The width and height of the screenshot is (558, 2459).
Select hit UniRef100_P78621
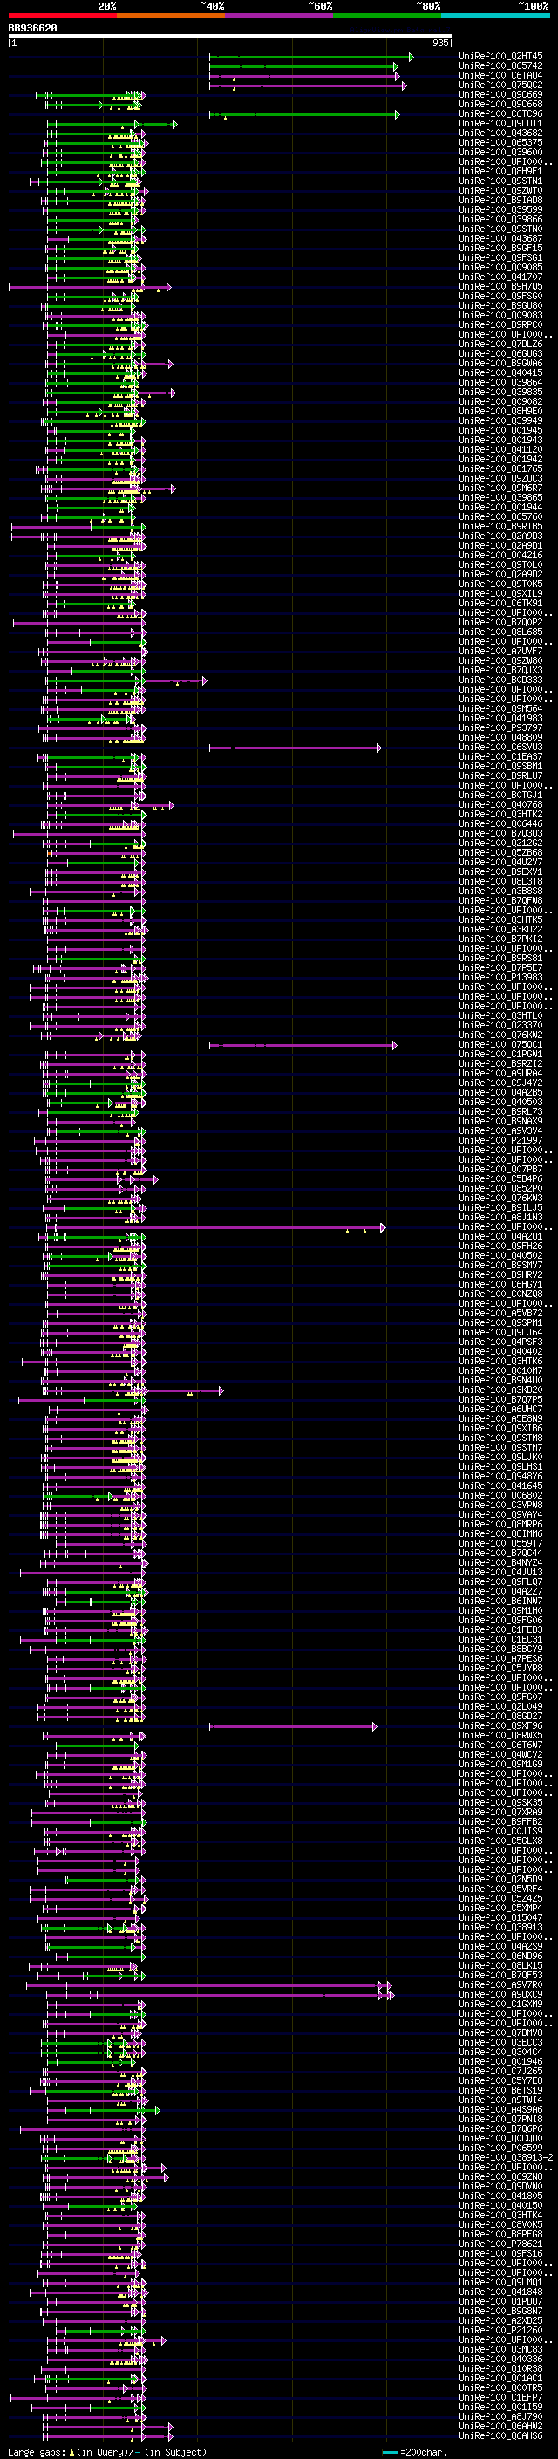pos(500,2244)
